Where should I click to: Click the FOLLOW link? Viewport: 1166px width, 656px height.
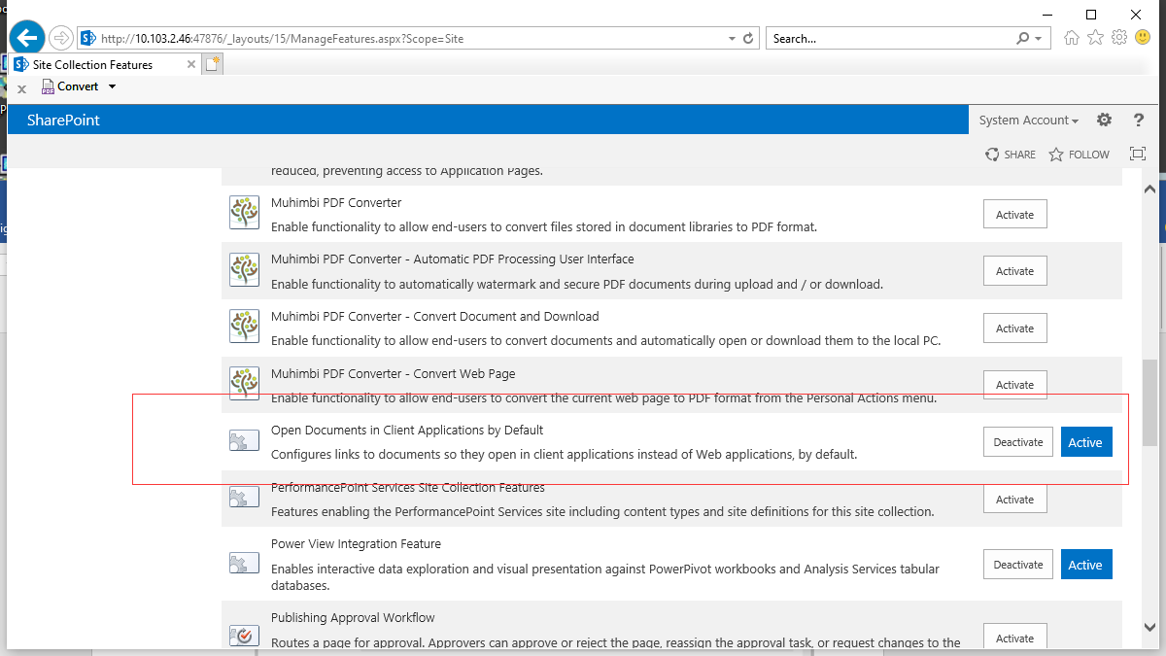tap(1079, 155)
